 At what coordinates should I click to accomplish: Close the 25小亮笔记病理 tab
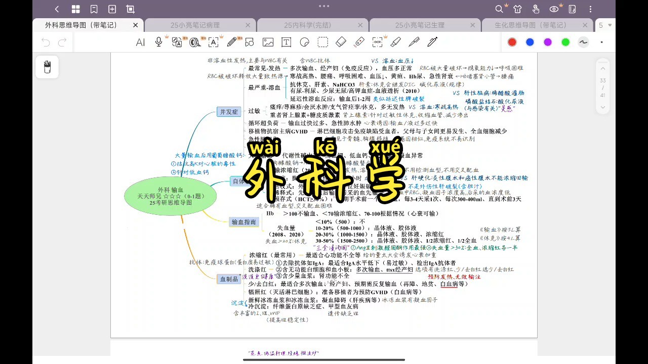tap(248, 25)
